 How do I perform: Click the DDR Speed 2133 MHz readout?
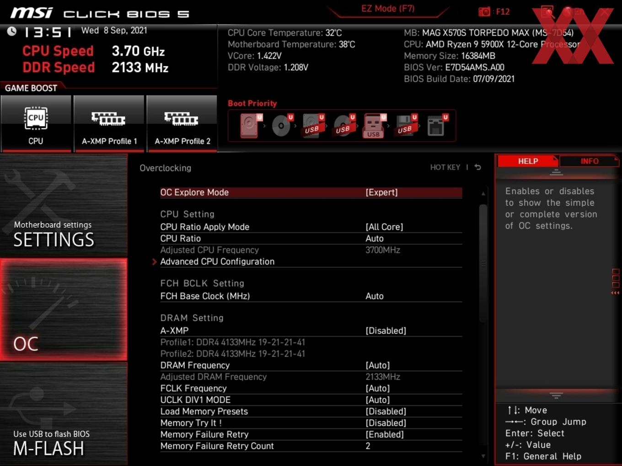96,67
